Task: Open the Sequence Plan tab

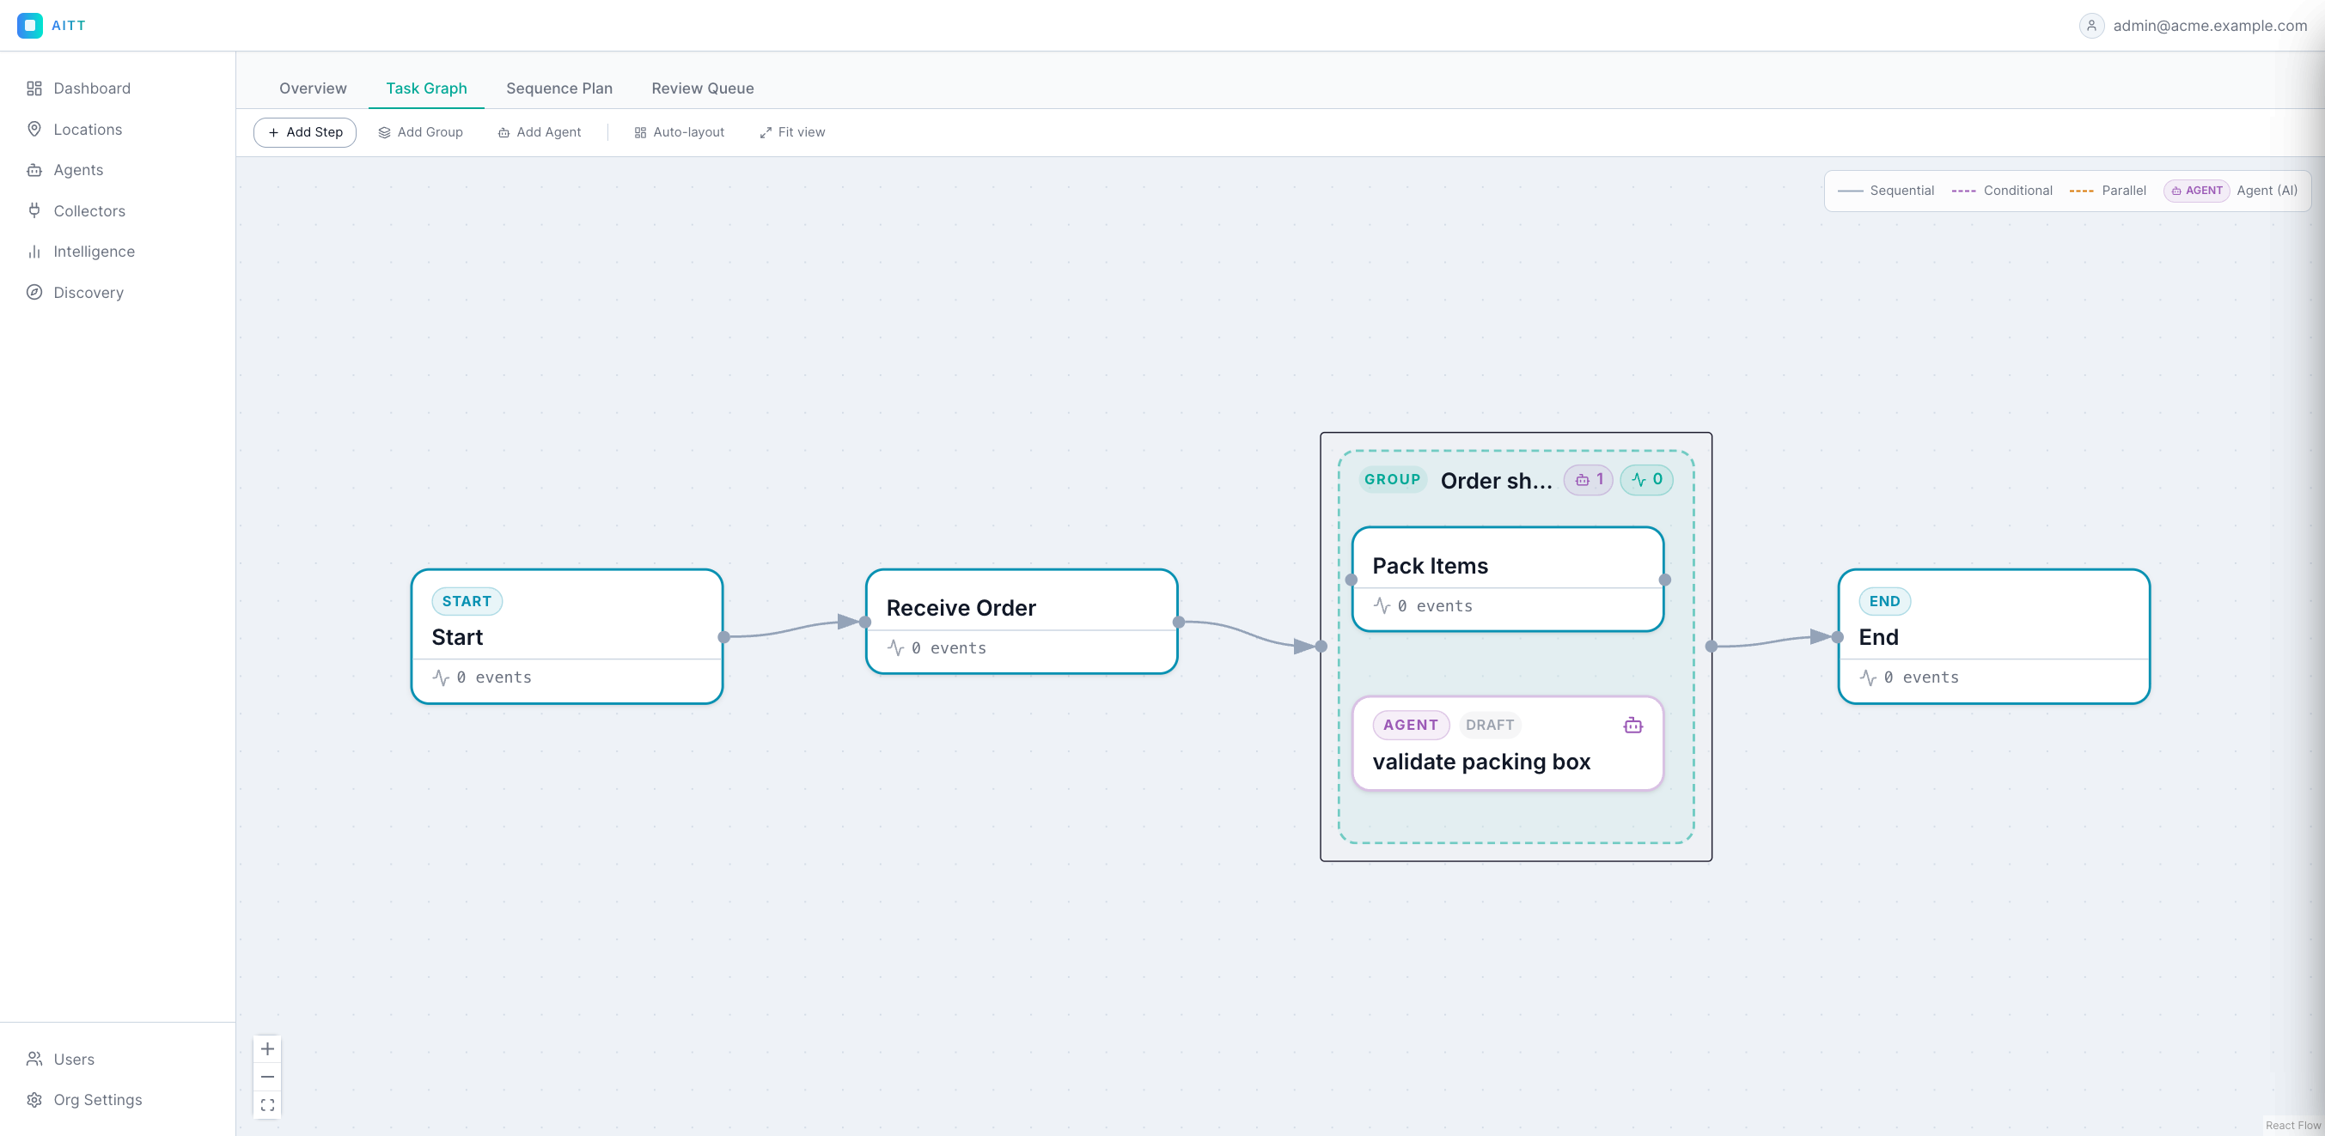Action: [x=558, y=88]
